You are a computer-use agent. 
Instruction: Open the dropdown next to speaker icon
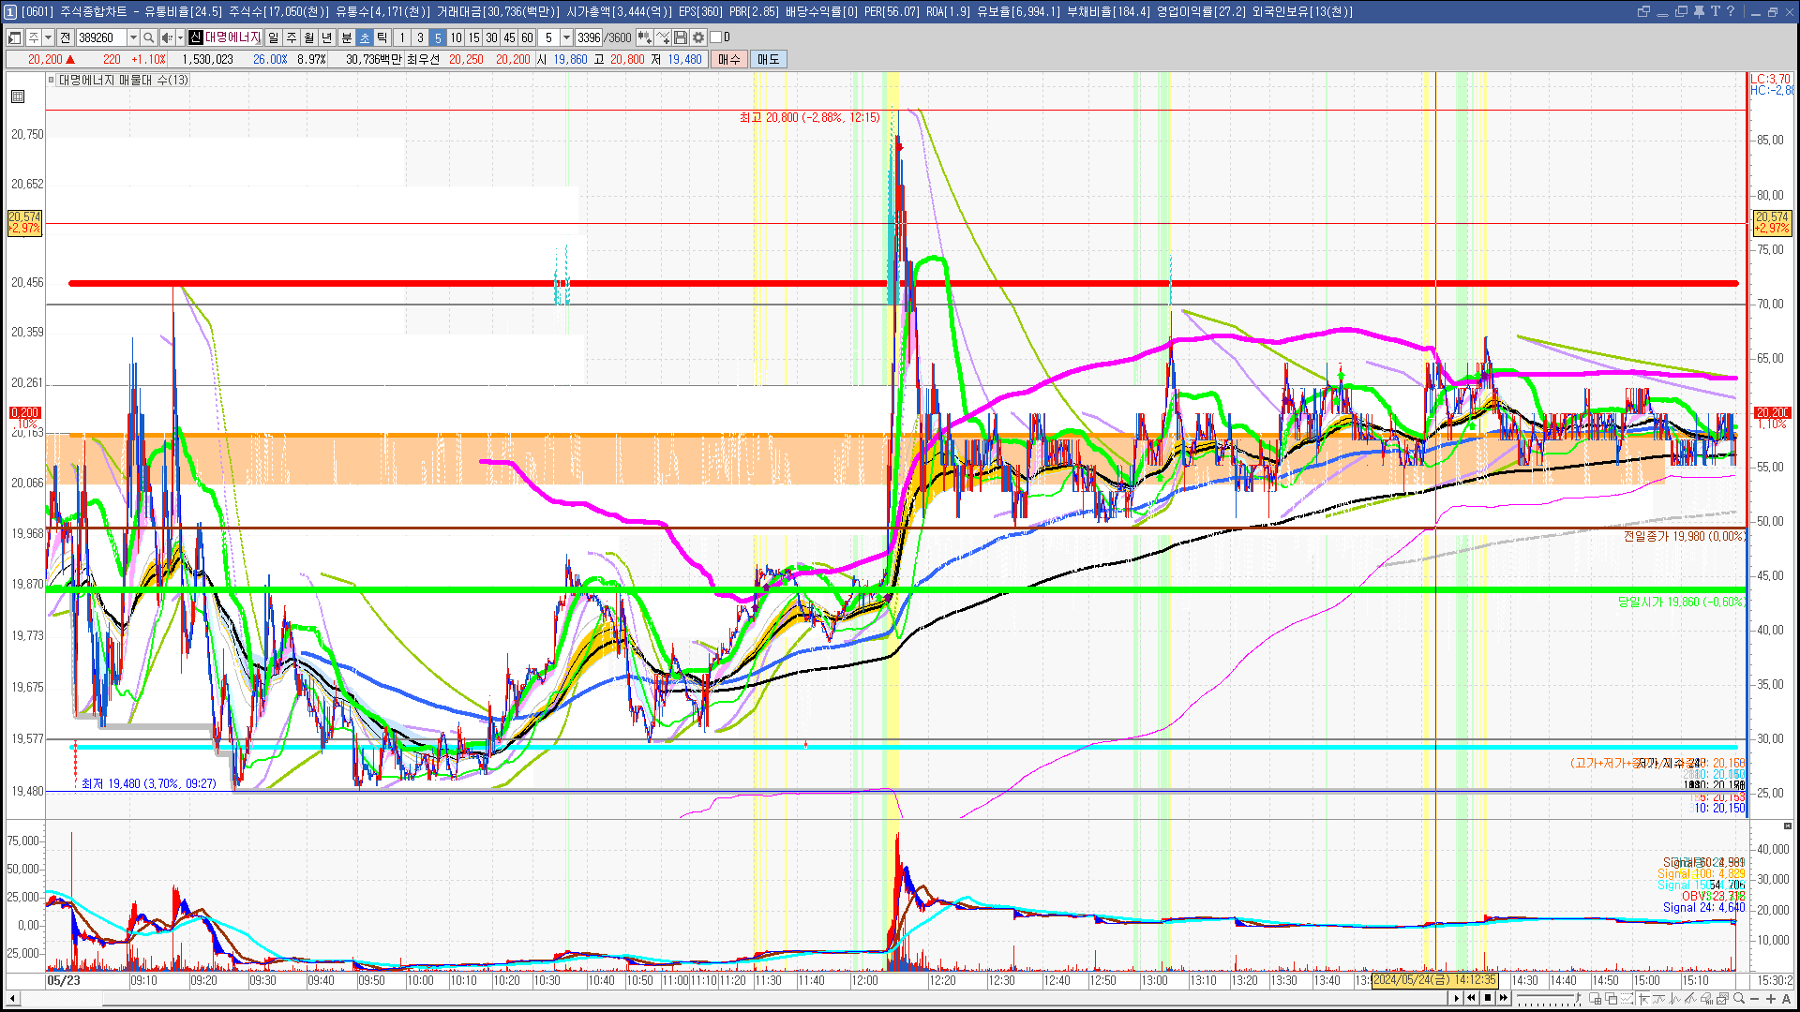(180, 37)
